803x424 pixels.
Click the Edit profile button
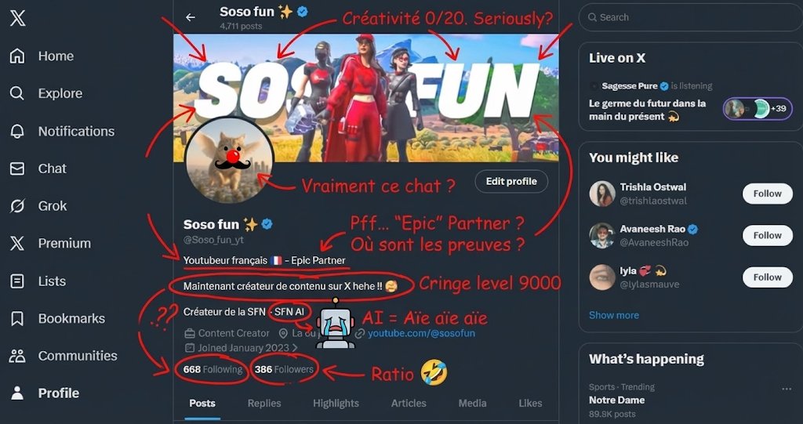(x=511, y=181)
